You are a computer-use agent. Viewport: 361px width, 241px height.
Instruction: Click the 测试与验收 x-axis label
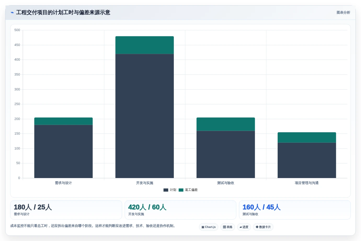[226, 183]
